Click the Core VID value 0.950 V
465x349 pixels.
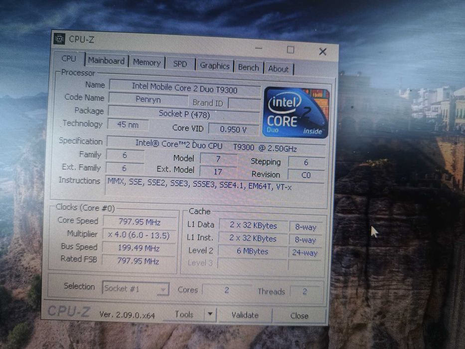233,130
